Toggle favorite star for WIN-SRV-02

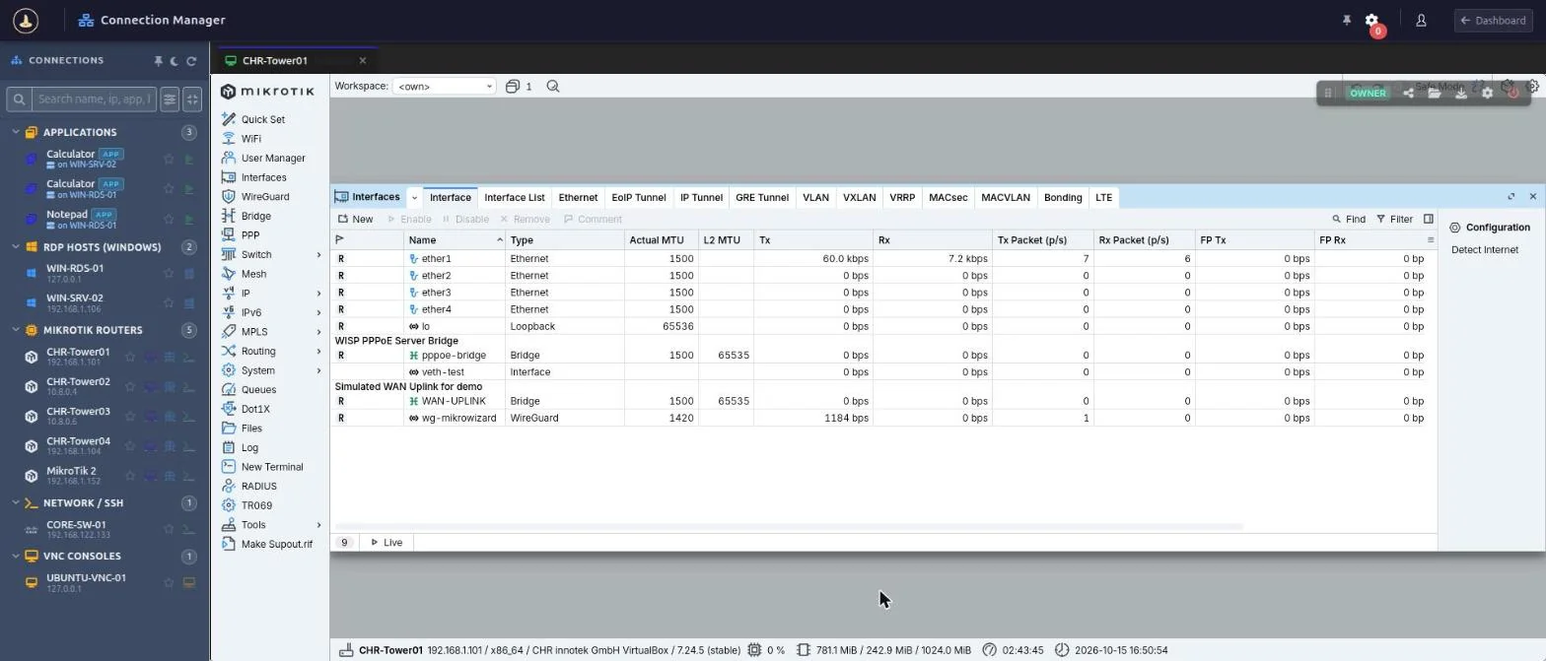(x=169, y=302)
